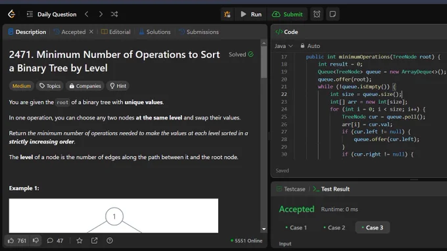447x251 pixels.
Task: Go to the previous question arrow
Action: (x=87, y=14)
